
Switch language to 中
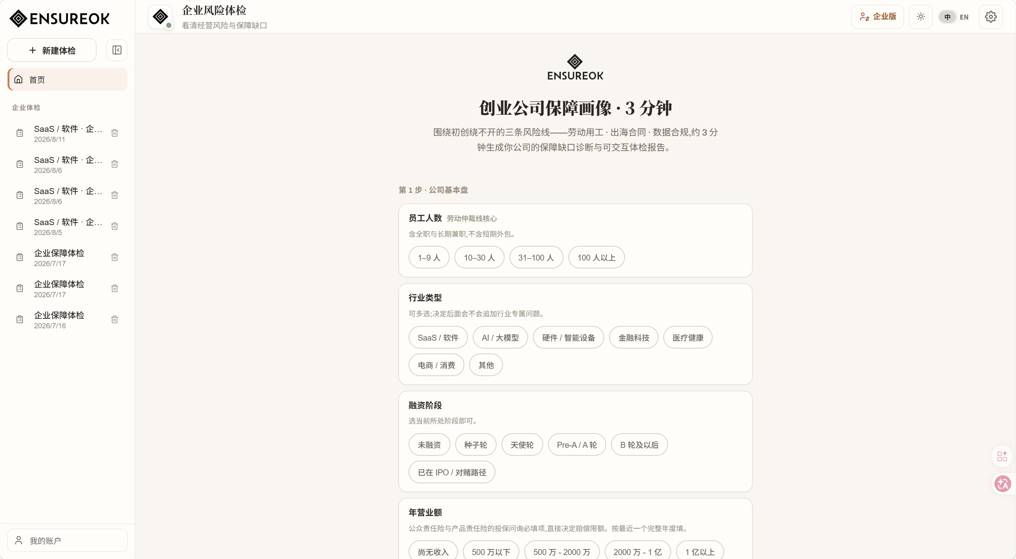pos(947,17)
